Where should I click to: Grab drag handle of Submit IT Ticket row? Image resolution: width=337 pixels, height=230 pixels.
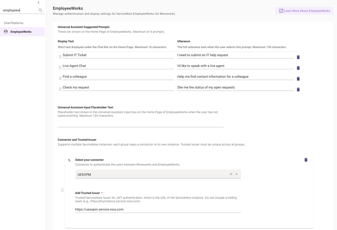tap(60, 57)
